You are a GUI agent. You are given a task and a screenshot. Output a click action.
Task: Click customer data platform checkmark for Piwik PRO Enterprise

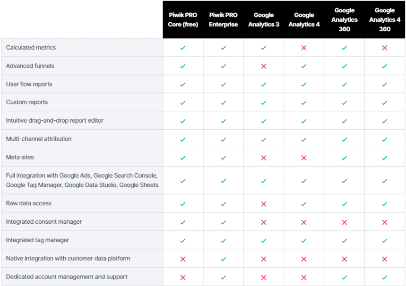coord(224,259)
